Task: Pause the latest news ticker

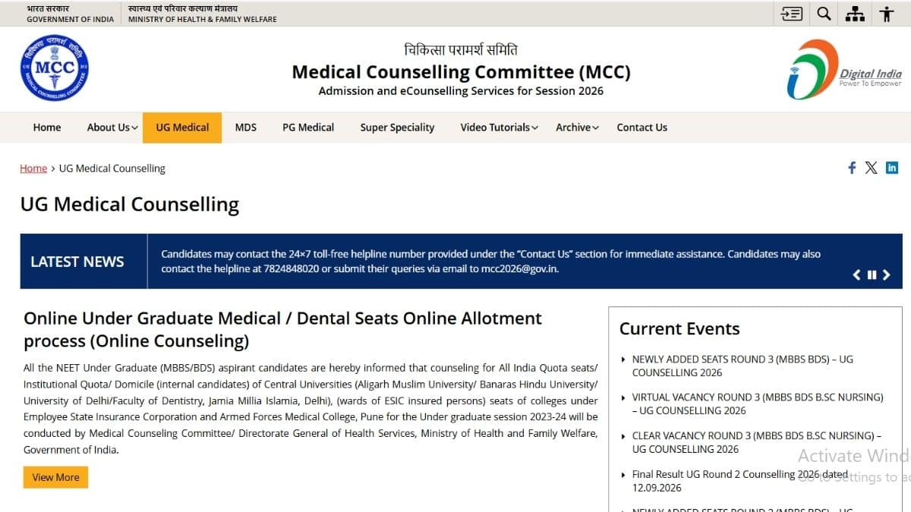Action: click(872, 275)
